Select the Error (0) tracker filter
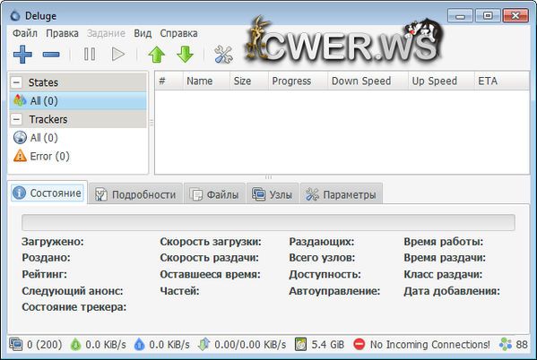The image size is (537, 360). pos(78,156)
